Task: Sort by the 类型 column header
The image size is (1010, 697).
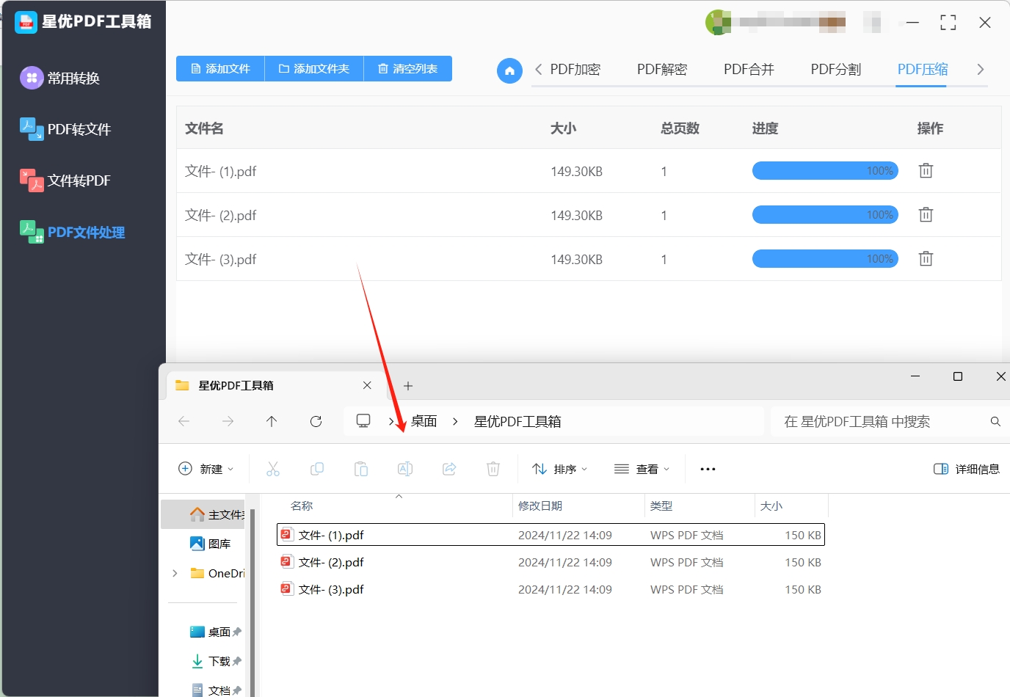Action: pyautogui.click(x=661, y=506)
